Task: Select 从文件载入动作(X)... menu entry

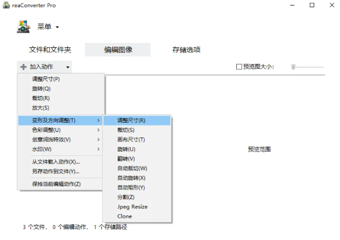Action: (x=60, y=162)
